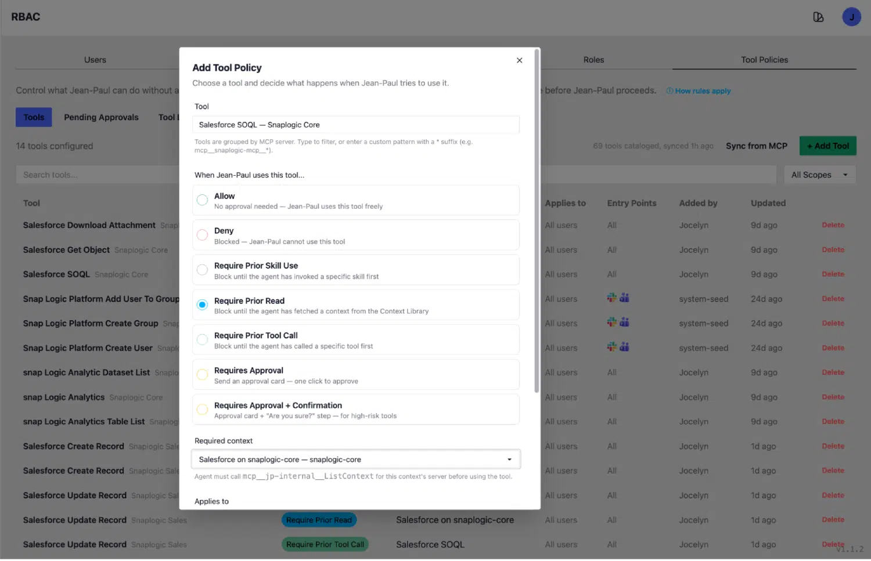Click the Teams icon in the Create Group row
871x561 pixels.
(624, 322)
